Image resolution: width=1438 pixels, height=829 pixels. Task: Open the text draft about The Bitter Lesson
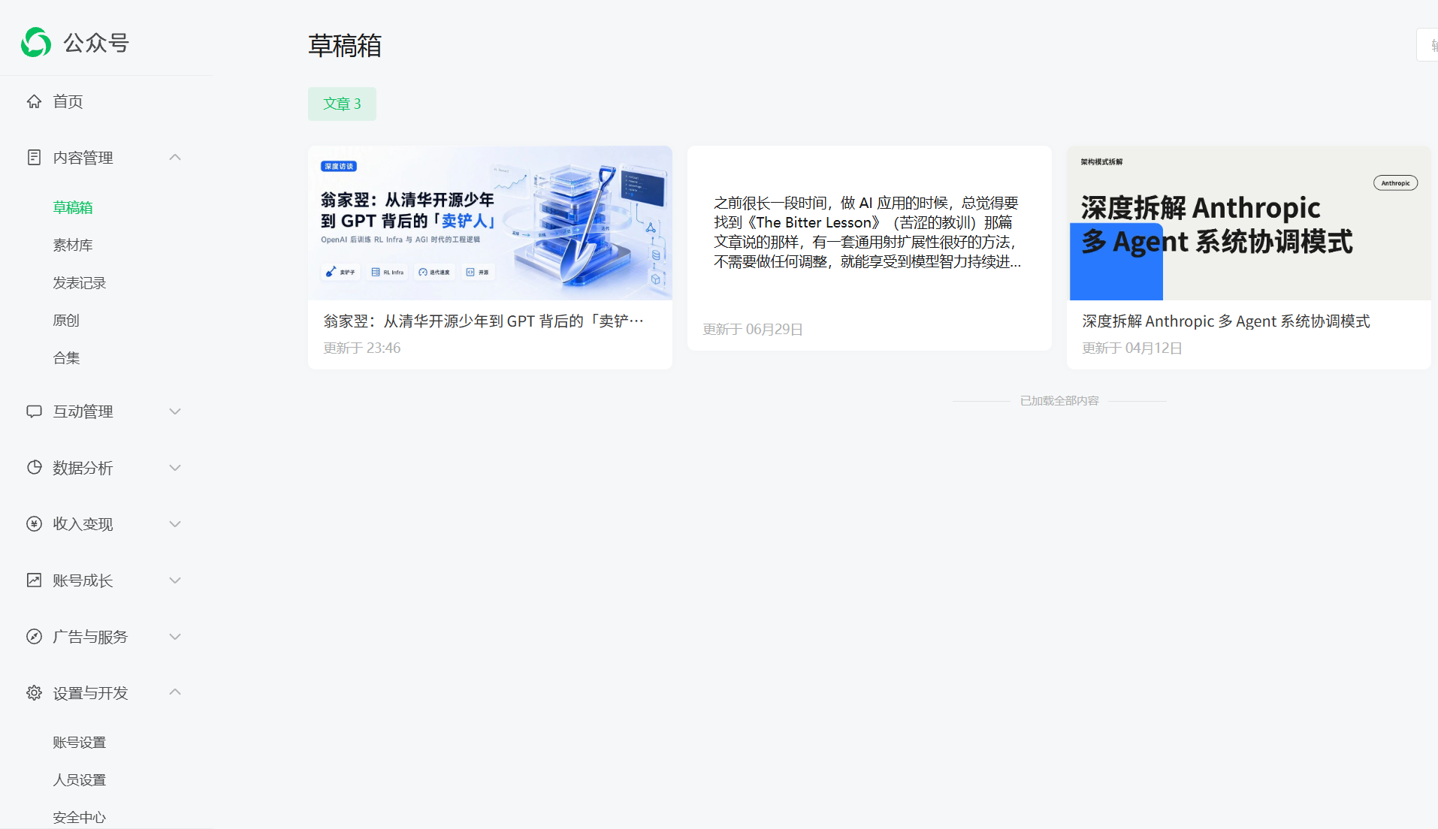868,232
